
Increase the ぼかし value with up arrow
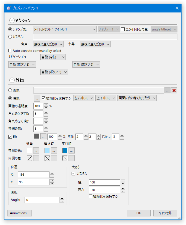(122, 135)
